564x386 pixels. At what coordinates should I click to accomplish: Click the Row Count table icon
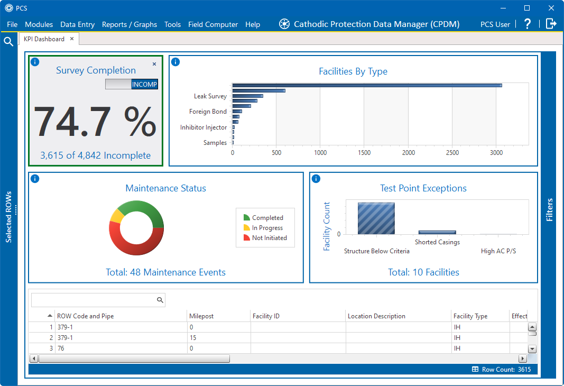[x=475, y=370]
